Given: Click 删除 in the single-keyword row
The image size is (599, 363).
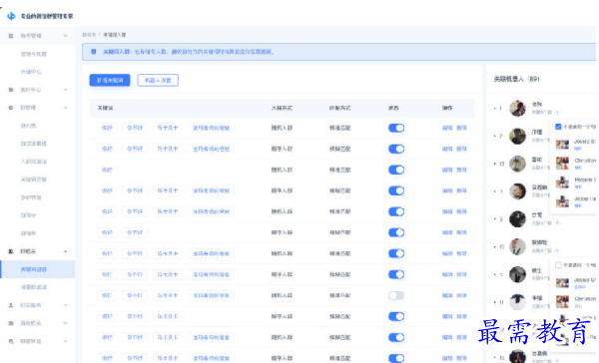Looking at the screenshot, I should pos(461,170).
